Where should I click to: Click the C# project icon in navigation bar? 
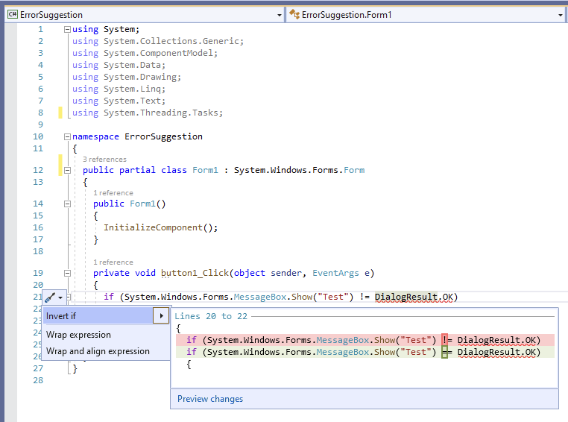point(13,14)
